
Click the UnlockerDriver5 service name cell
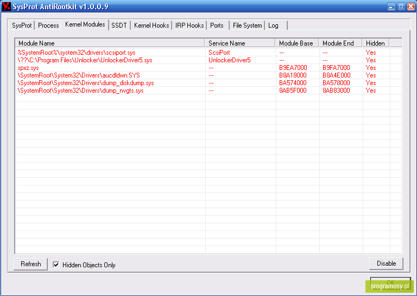[x=230, y=60]
